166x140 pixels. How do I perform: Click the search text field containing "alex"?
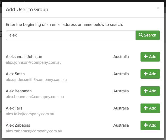[x=71, y=35]
